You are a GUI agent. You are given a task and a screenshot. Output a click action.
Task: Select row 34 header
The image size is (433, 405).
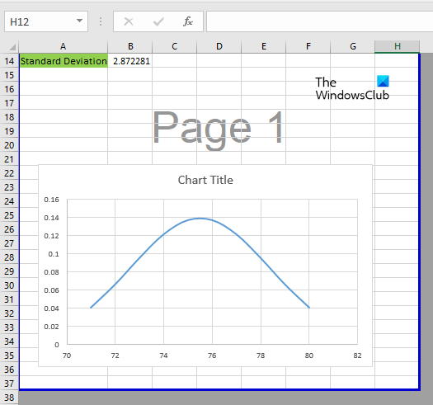[9, 341]
